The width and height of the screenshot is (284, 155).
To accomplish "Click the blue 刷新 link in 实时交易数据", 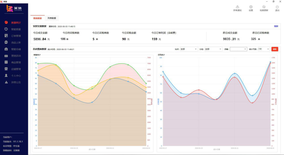I will pos(276,26).
